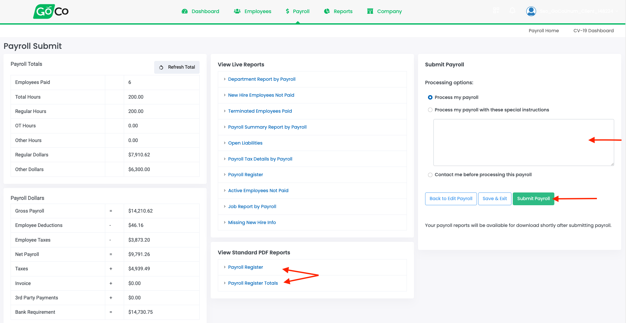
Task: Click the apps grid icon near the profile
Action: tap(496, 10)
